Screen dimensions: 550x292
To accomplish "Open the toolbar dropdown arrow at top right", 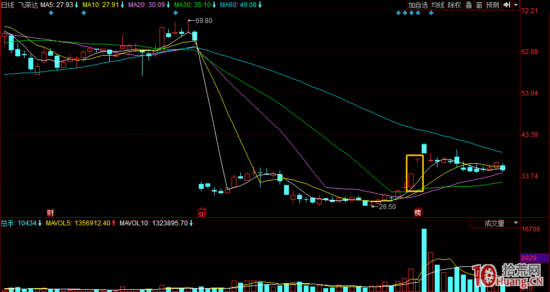I will [516, 5].
